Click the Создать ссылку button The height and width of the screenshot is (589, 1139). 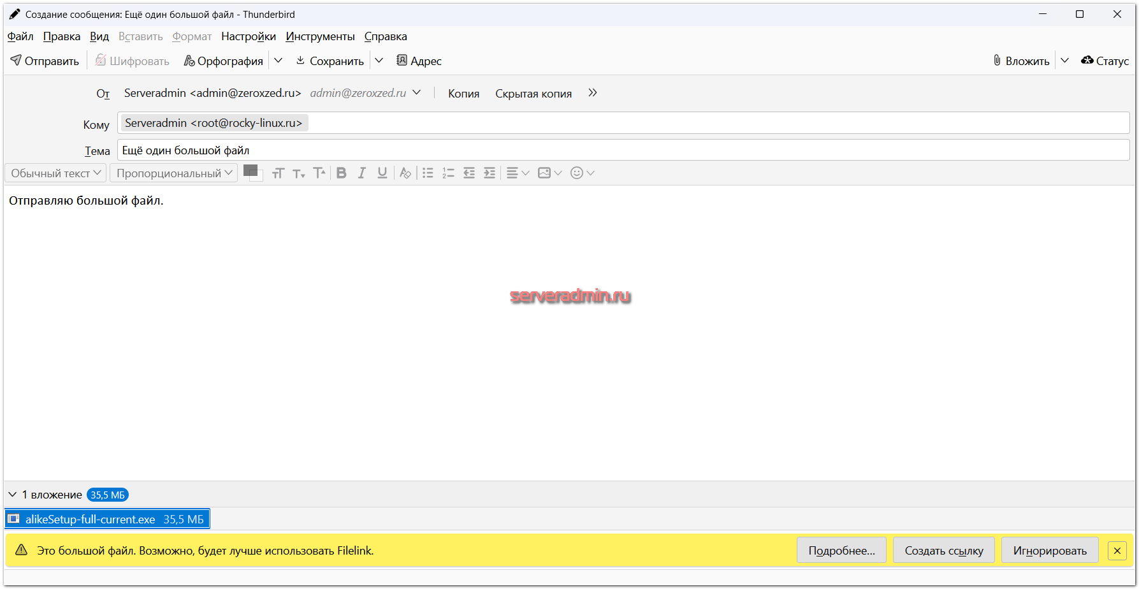pyautogui.click(x=943, y=551)
